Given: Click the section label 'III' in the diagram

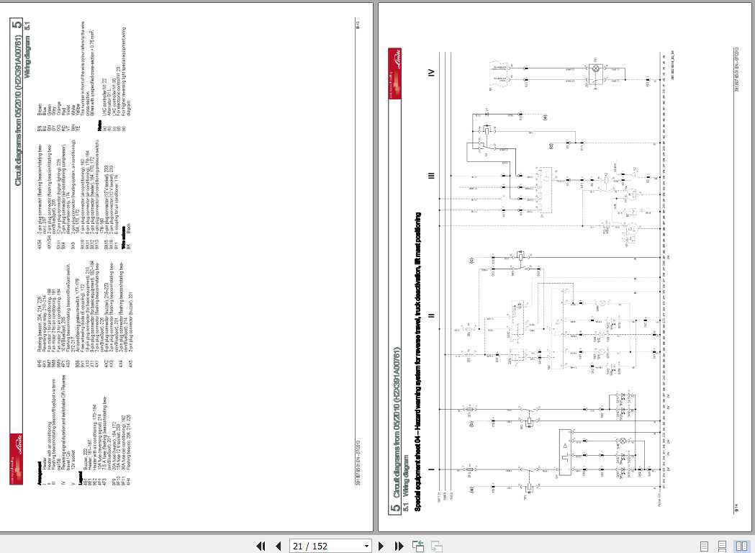Looking at the screenshot, I should pos(431,176).
